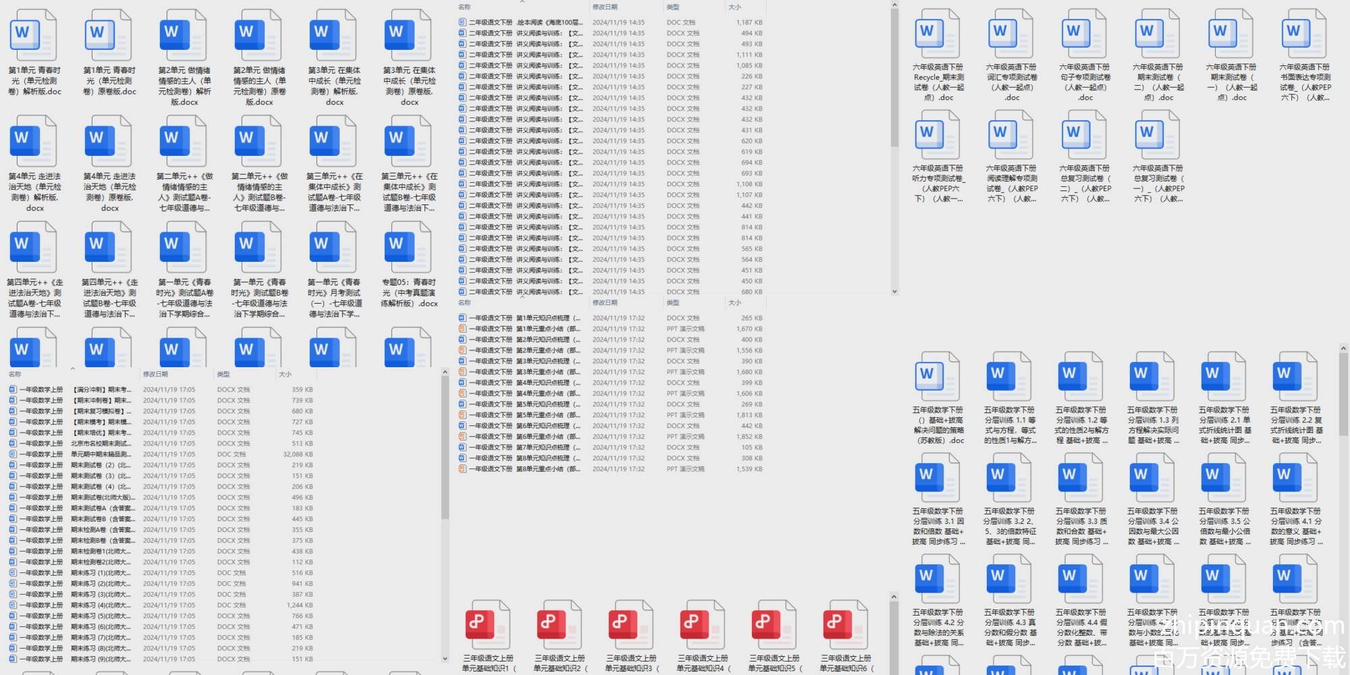Sort 一年级语文下册 list by 类型 header
Screen dimensions: 1350x675
coord(673,302)
